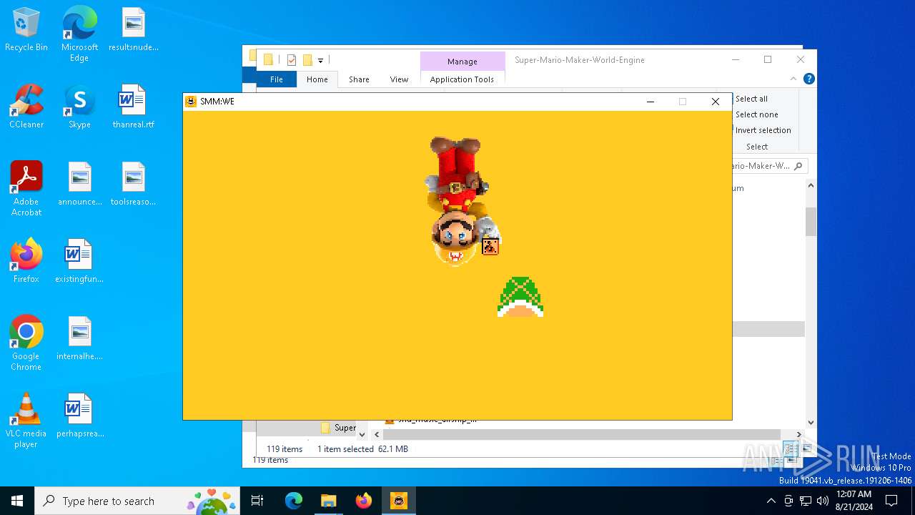Click the green Koopa shell sprite

tap(520, 297)
